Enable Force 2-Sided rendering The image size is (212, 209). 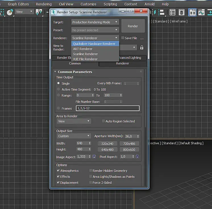pyautogui.click(x=91, y=183)
